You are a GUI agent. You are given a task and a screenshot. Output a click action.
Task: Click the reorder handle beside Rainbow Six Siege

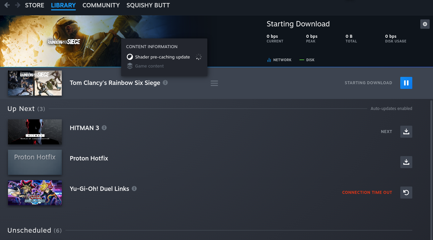click(214, 83)
